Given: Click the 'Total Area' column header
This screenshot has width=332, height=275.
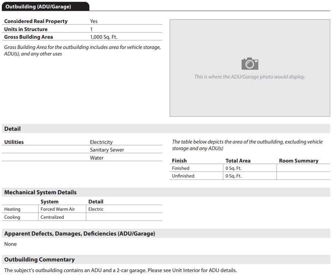Looking at the screenshot, I should [x=238, y=161].
